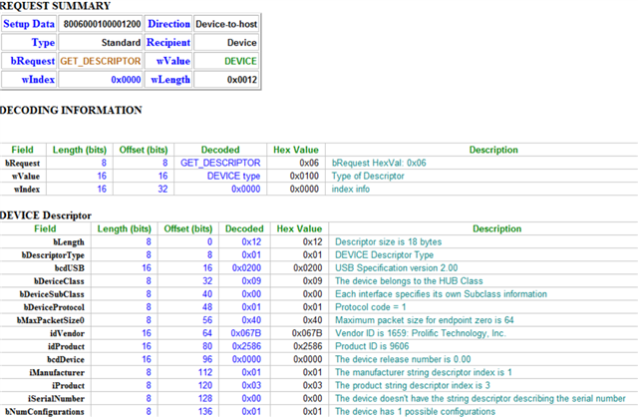Click the Recipient label cell

168,42
